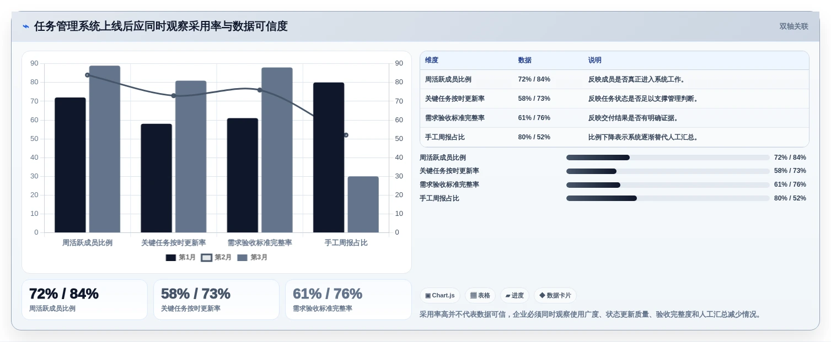Image resolution: width=831 pixels, height=342 pixels.
Task: Select the 表格 chip
Action: click(x=480, y=296)
